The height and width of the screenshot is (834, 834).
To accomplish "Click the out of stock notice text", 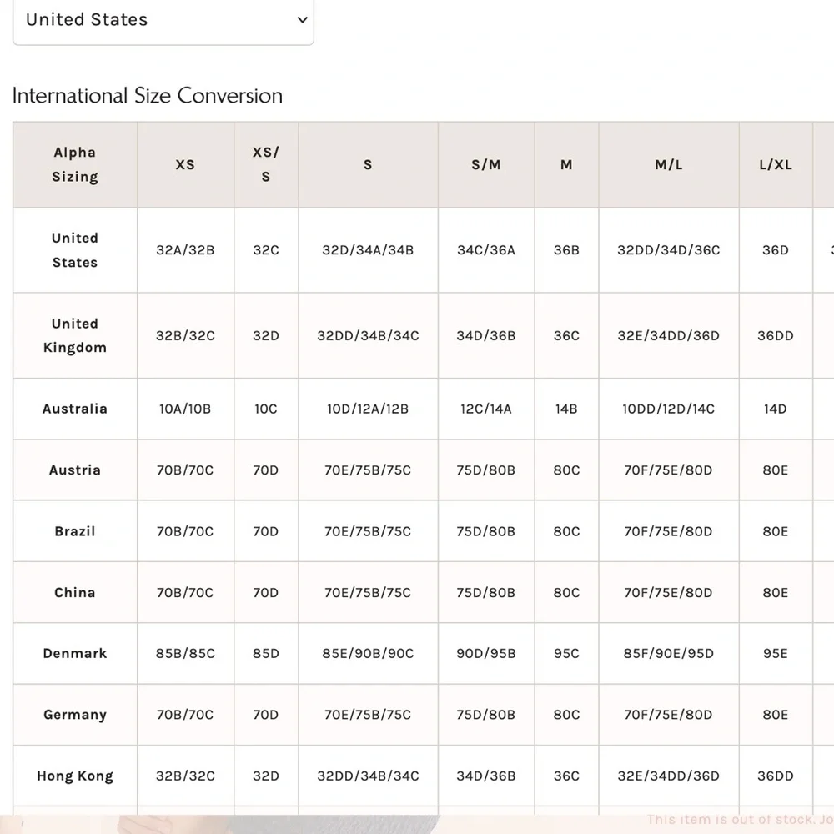I will (x=740, y=820).
